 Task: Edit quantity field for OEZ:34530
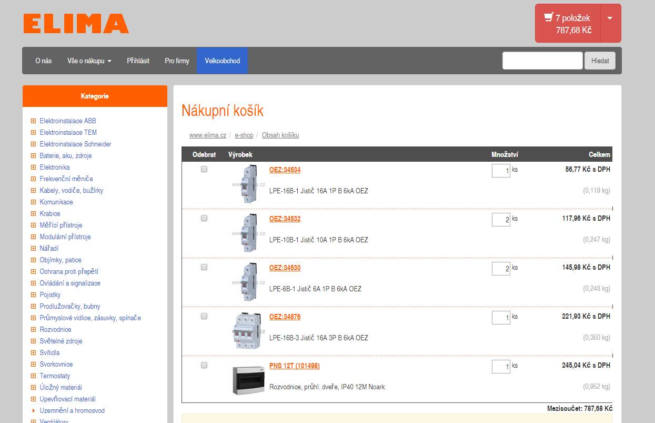501,269
